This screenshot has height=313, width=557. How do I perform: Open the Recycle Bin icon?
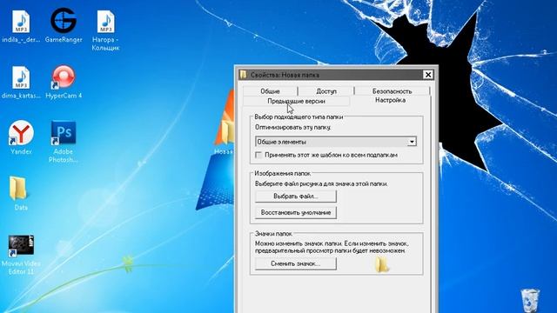[530, 300]
